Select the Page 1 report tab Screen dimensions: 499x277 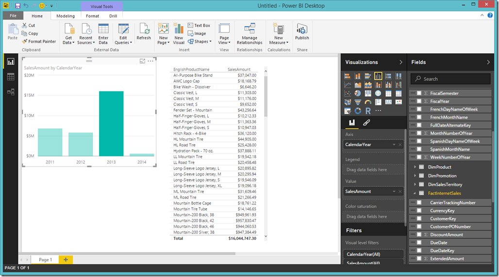tap(45, 260)
